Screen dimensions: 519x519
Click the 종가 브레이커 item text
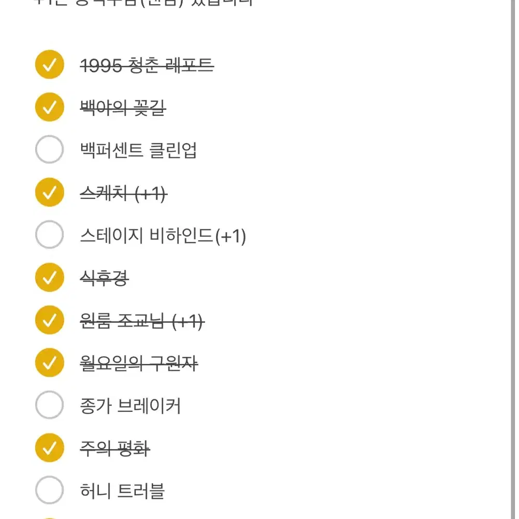130,406
